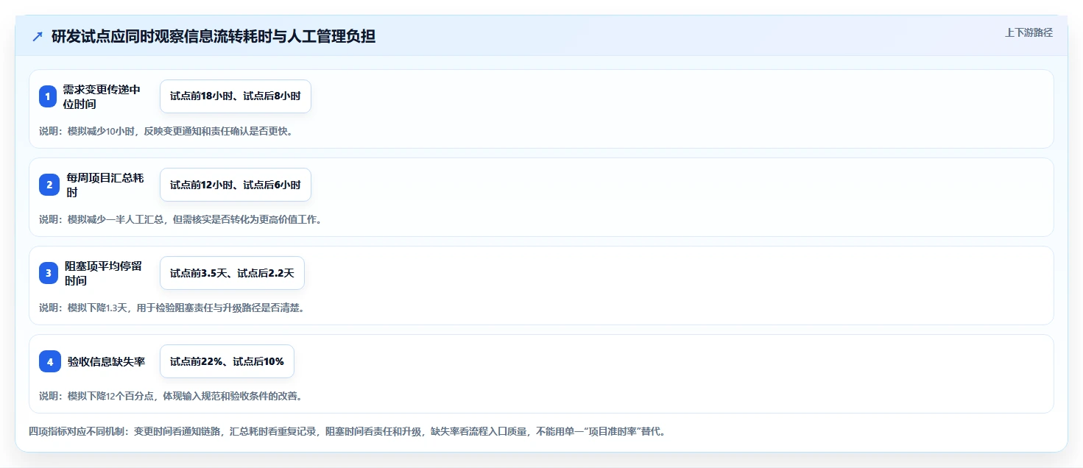This screenshot has width=1083, height=468.
Task: Click the 上下游路径 label
Action: (1029, 32)
